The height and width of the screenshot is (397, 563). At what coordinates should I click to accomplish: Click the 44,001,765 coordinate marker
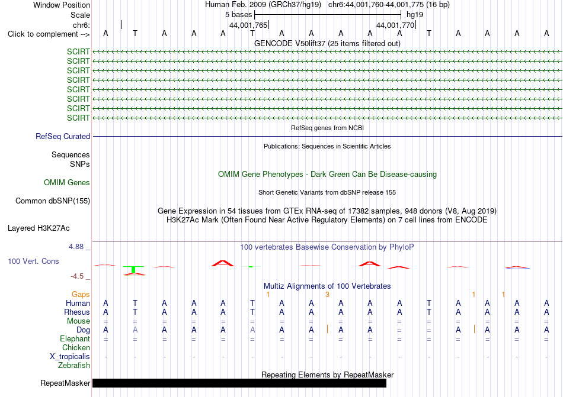tap(248, 25)
